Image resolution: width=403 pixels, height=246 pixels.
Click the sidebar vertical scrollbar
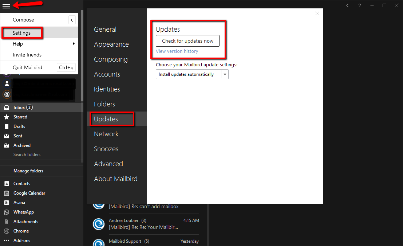[x=82, y=55]
